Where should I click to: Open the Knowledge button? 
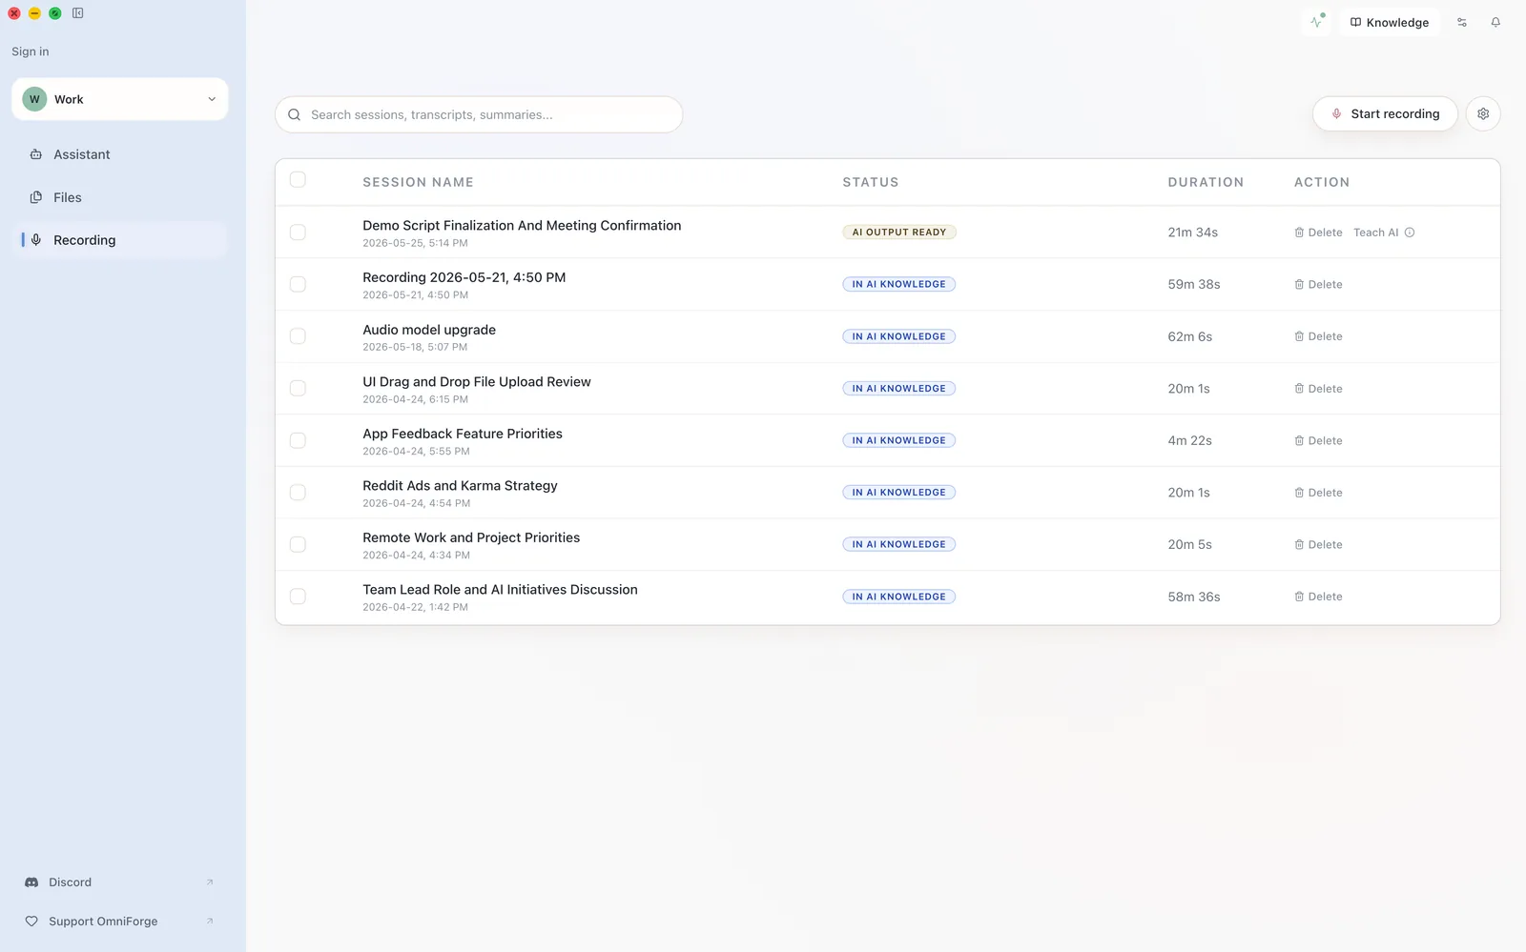[1390, 22]
